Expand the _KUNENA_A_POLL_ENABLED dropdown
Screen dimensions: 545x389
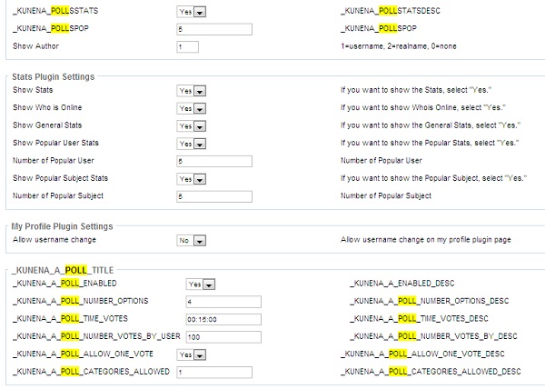coord(200,284)
